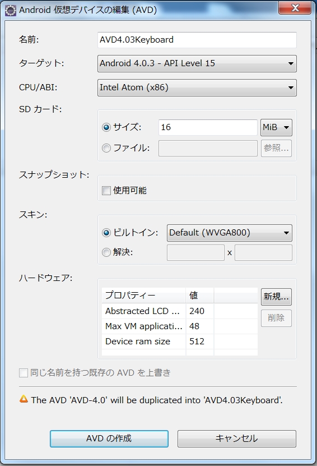This screenshot has height=466, width=317.
Task: Click the Max VM application value 48
Action: [194, 326]
